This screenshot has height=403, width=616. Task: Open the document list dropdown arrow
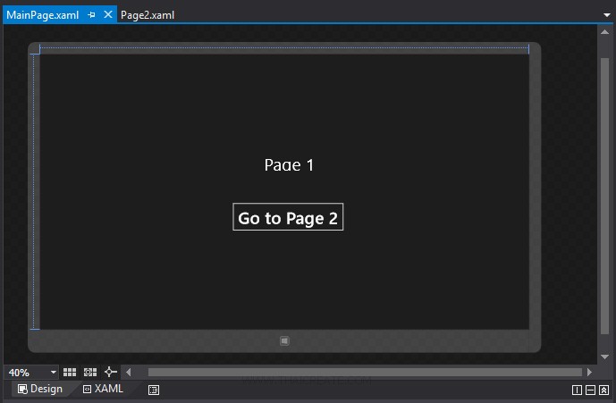coord(607,15)
